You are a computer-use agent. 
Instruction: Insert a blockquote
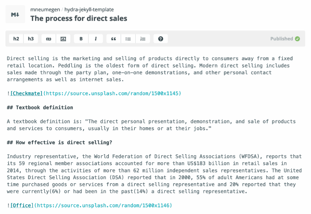coord(113,38)
